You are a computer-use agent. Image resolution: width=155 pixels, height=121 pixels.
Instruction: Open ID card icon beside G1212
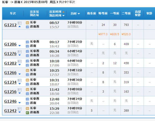coord(20,23)
